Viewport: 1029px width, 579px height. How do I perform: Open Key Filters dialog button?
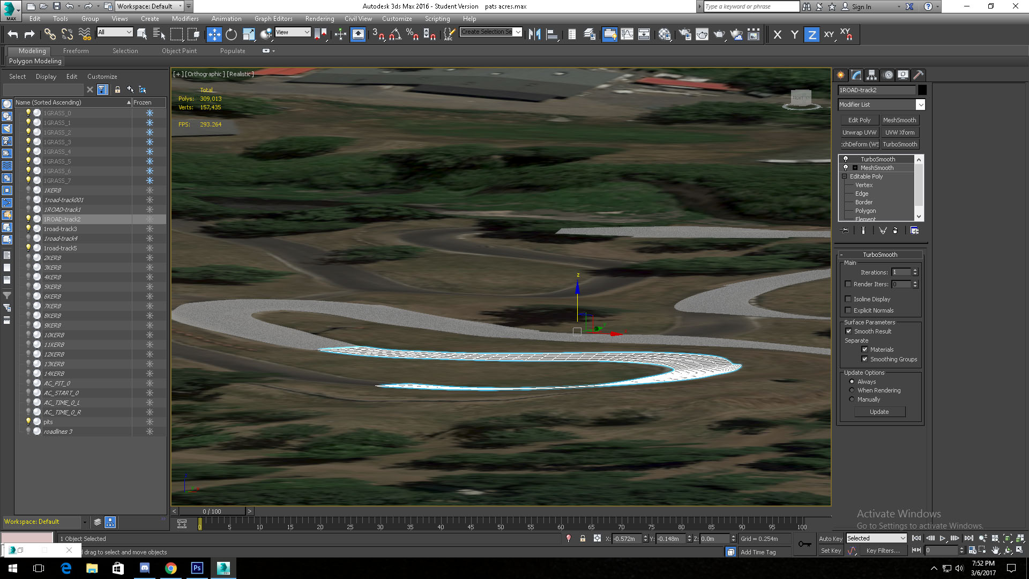pos(883,551)
